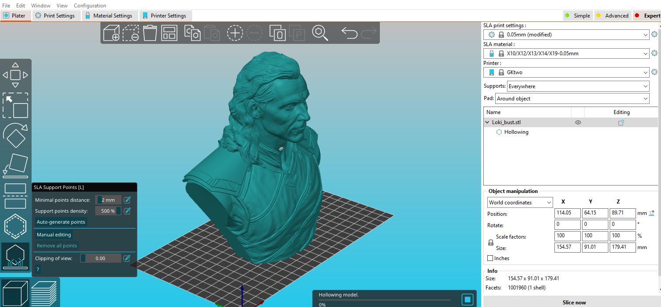Click edit icon beside Clipping of view
This screenshot has width=661, height=307.
pyautogui.click(x=127, y=258)
